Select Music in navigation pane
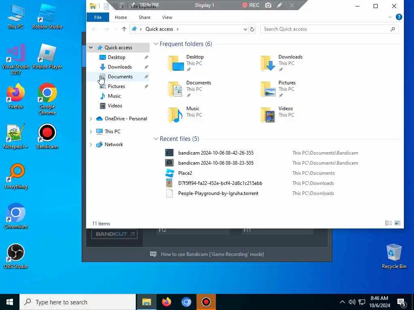Viewport: 414px width, 310px height. coord(114,96)
